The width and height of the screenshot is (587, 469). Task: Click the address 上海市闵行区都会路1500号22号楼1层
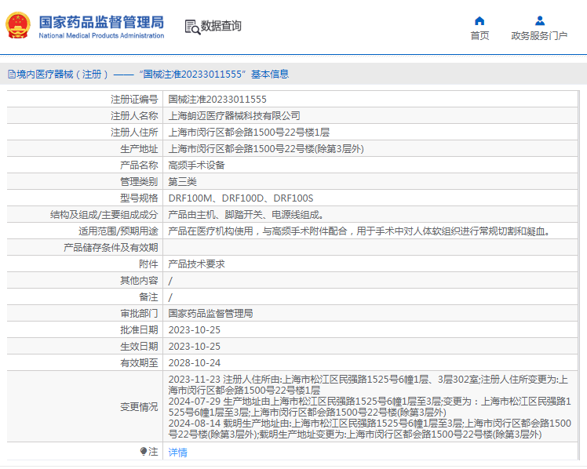tap(249, 132)
